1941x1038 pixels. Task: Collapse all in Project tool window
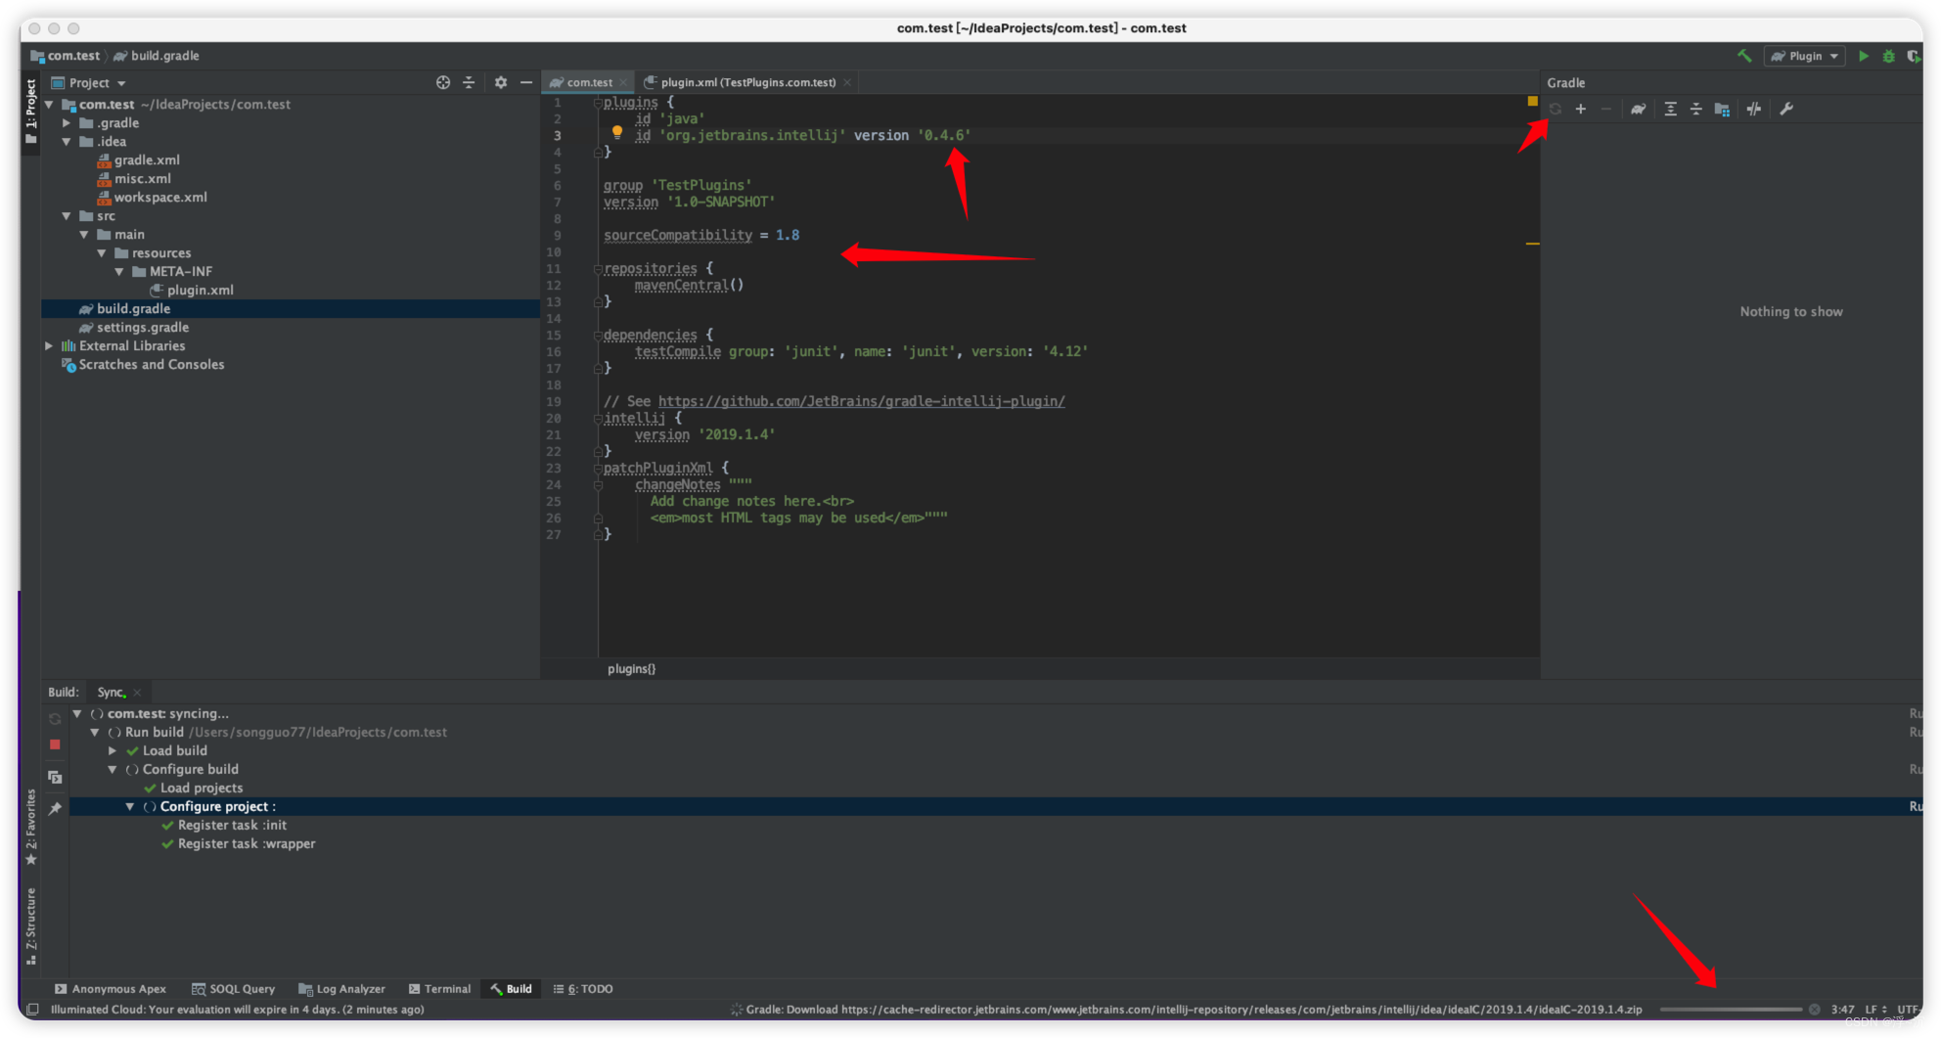coord(469,82)
